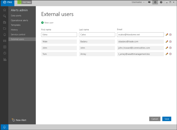The image size is (177, 130).
Task: Click the Email field containing ecalvo@hivedome.net
Action: [140, 34]
